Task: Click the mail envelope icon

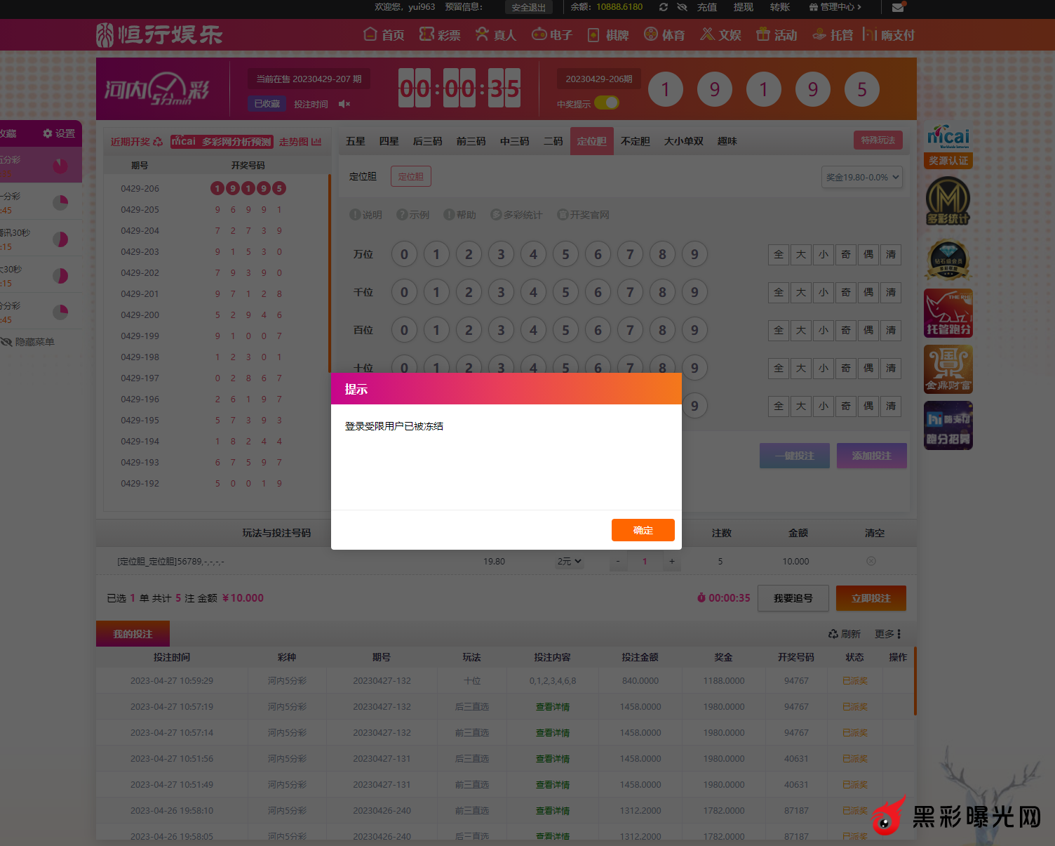Action: 898,8
